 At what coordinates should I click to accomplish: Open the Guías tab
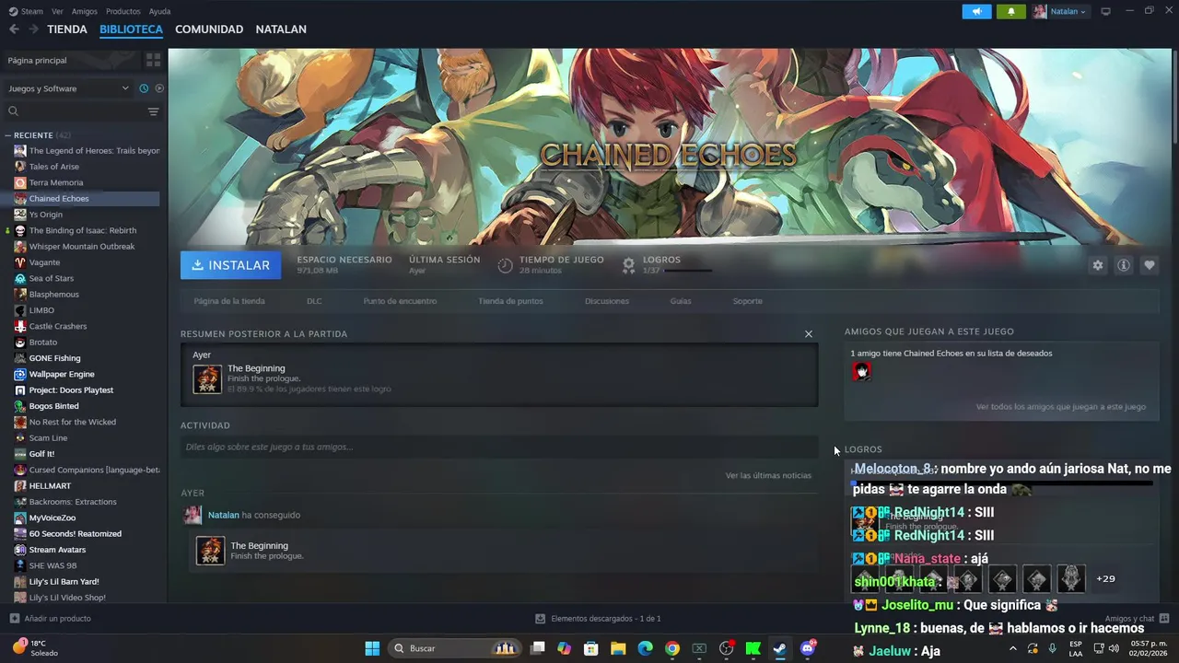tap(681, 301)
